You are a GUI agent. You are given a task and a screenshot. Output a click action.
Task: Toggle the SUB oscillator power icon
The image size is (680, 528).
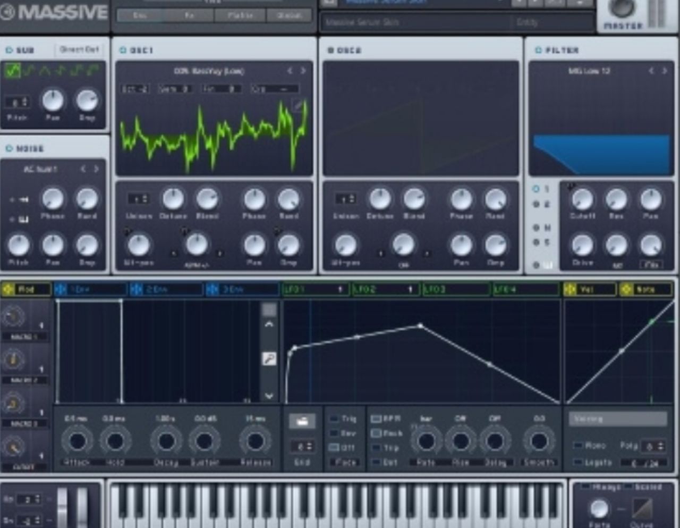9,50
